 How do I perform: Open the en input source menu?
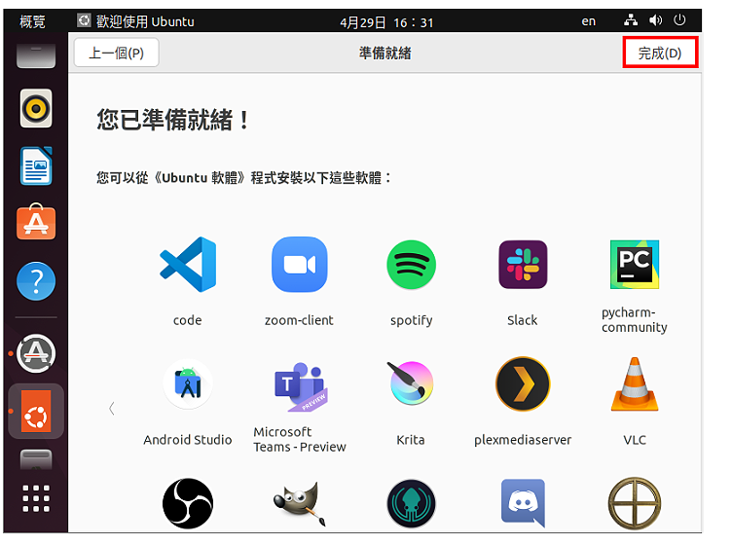pos(588,21)
